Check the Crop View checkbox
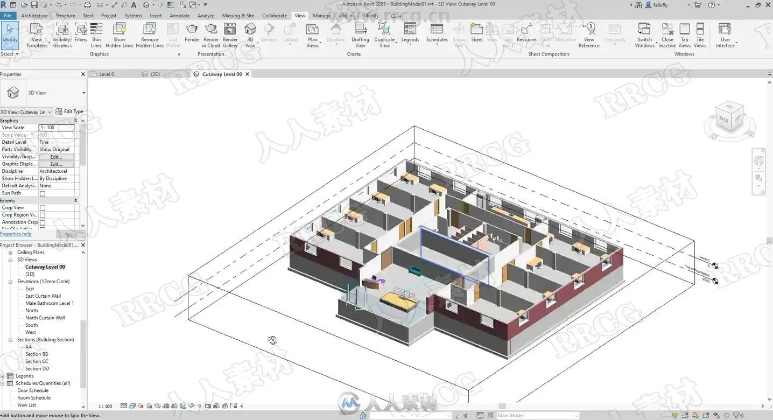 (x=43, y=208)
